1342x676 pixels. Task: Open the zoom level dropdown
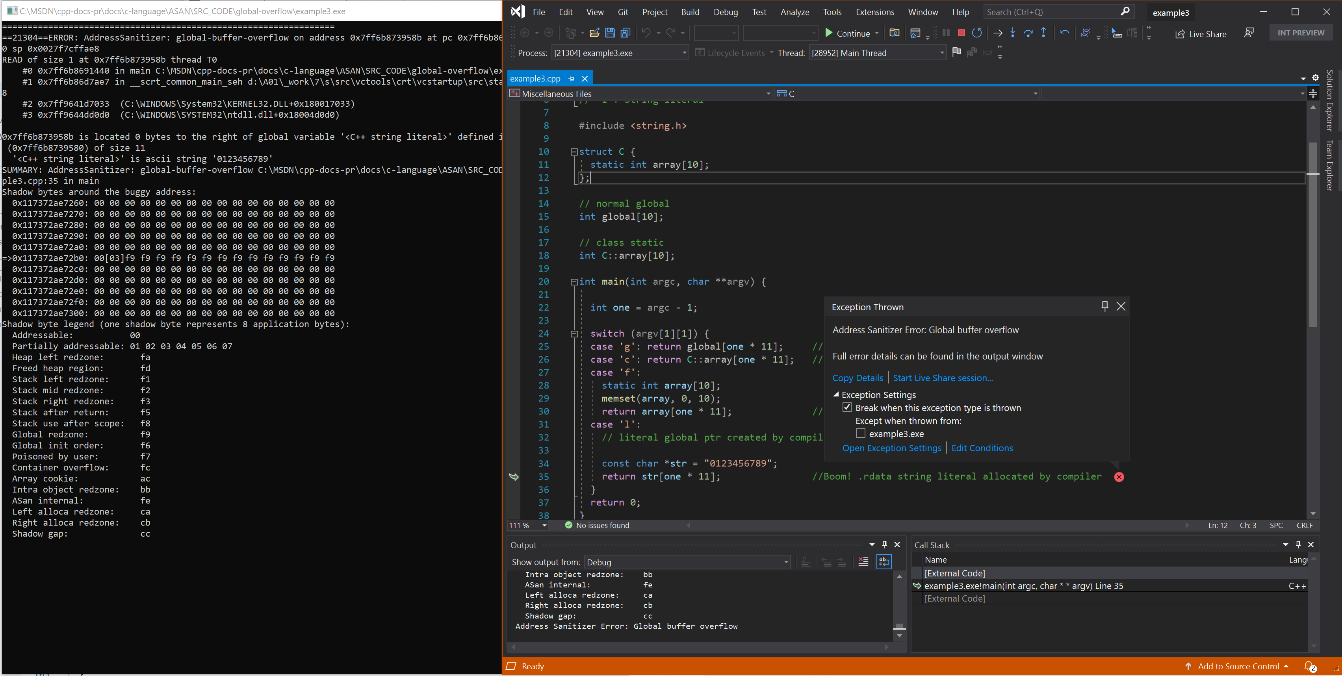[x=544, y=526]
